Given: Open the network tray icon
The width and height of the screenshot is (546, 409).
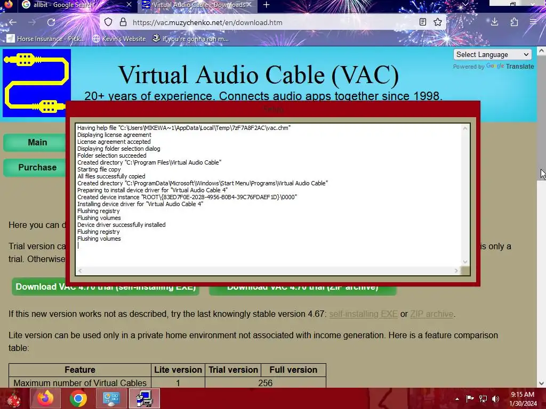Looking at the screenshot, I should coord(483,399).
